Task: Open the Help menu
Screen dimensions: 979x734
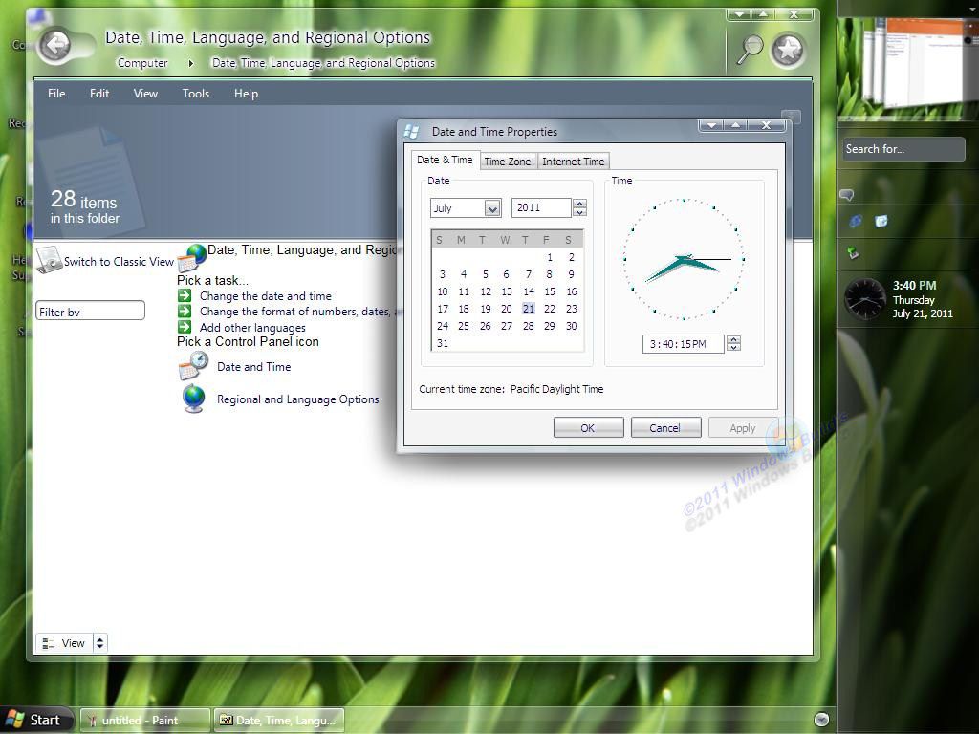Action: point(246,94)
